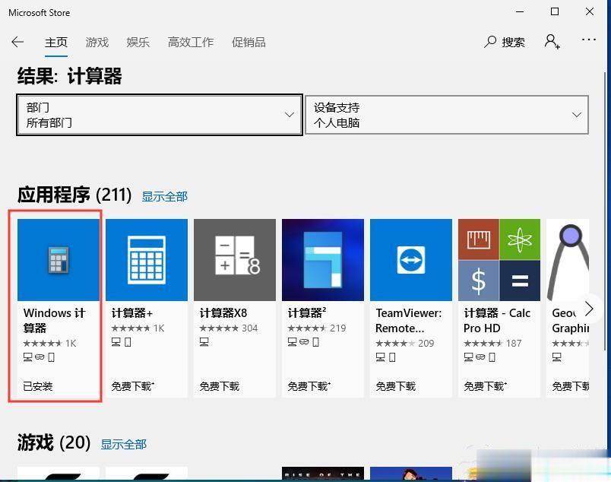Open the 计算器+ app tile image

tap(147, 260)
